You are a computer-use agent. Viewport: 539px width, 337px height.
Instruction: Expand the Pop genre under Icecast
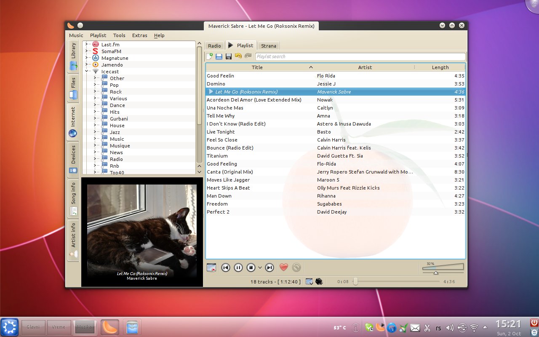tap(95, 85)
